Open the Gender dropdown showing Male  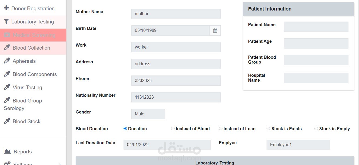tap(148, 114)
